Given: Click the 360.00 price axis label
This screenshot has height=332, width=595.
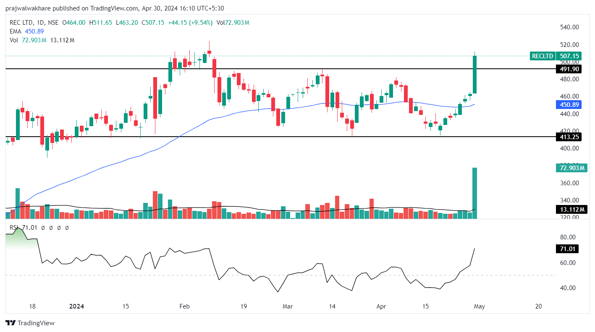Looking at the screenshot, I should coord(569,183).
